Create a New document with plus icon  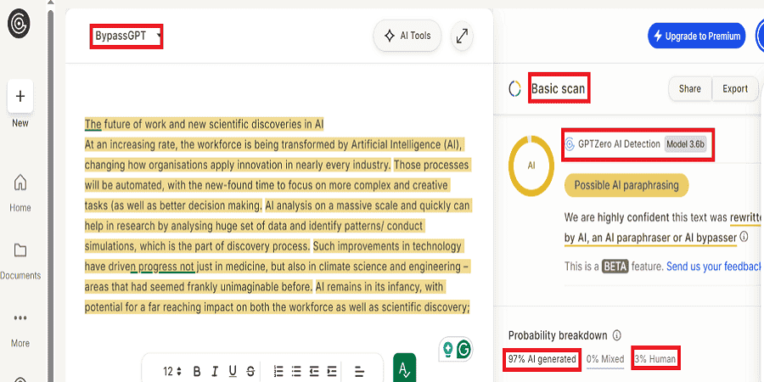(x=20, y=97)
